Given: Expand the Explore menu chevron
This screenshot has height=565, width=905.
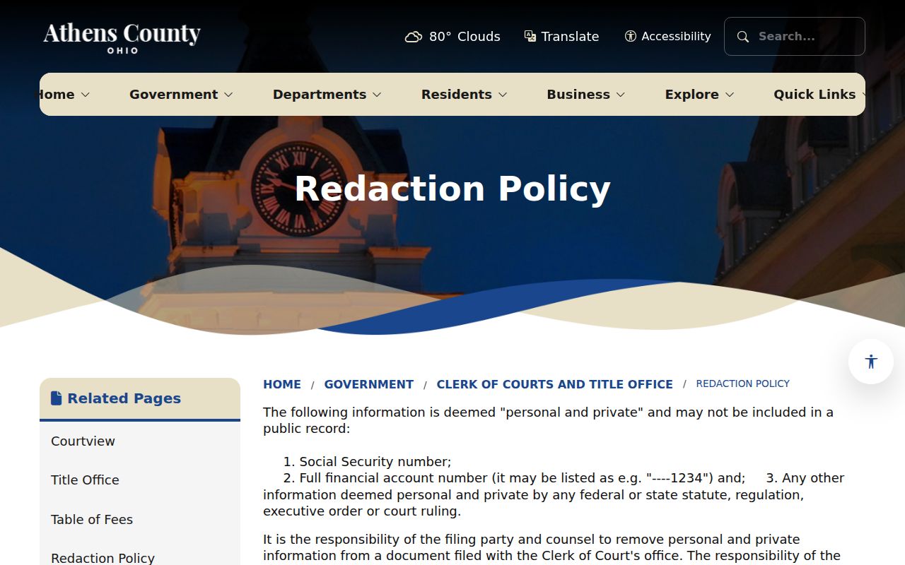Looking at the screenshot, I should pyautogui.click(x=730, y=95).
